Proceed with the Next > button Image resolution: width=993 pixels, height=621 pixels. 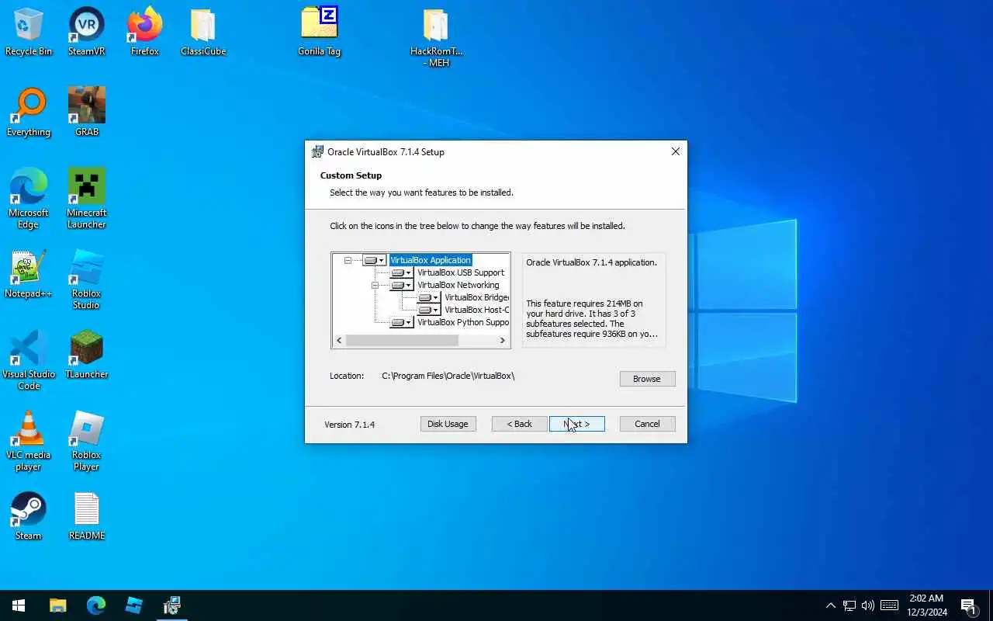click(576, 424)
